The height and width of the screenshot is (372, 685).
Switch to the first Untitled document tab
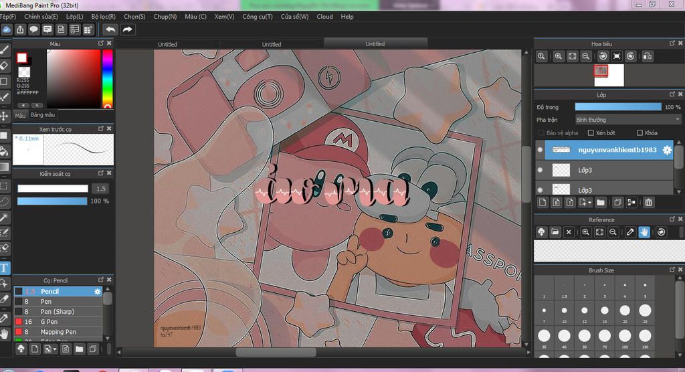[x=168, y=44]
